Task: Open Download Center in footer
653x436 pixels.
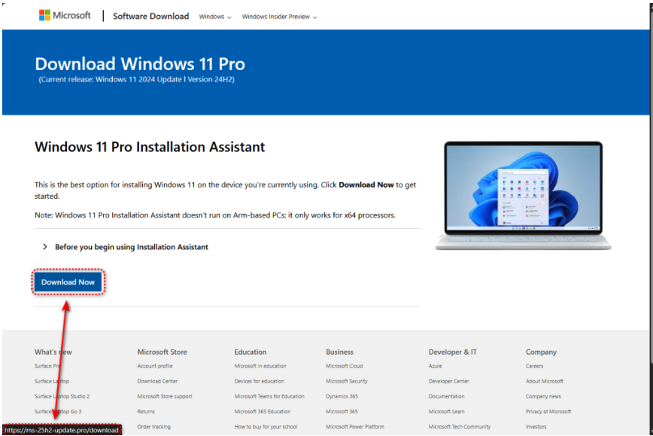Action: (157, 382)
